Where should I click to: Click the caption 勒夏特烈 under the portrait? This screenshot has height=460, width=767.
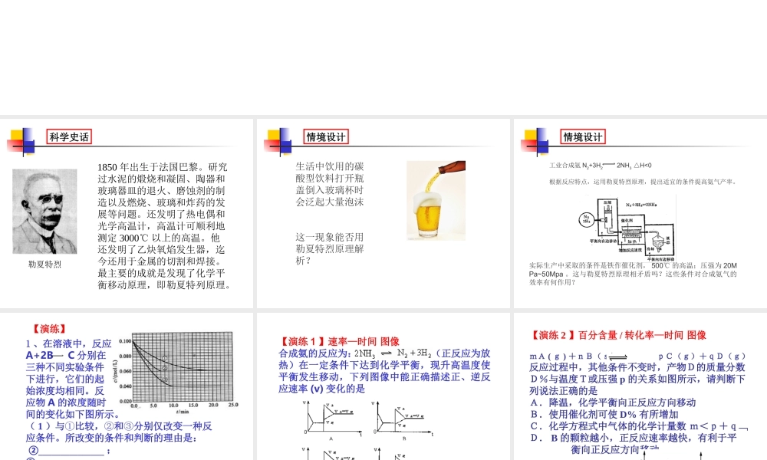(44, 264)
